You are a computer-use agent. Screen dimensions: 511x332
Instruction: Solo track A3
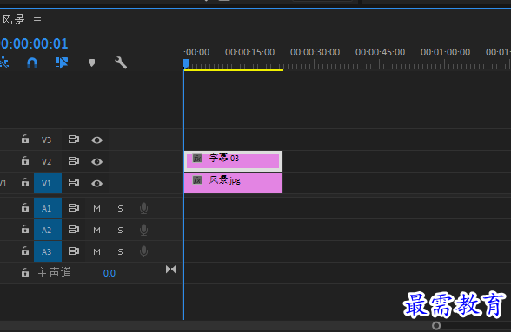pyautogui.click(x=120, y=251)
